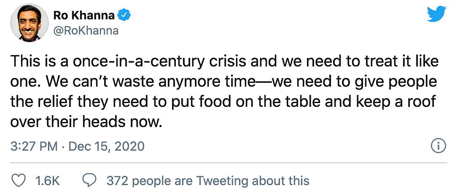Click the Twitter bird logo
Image resolution: width=452 pixels, height=191 pixels.
click(x=436, y=14)
